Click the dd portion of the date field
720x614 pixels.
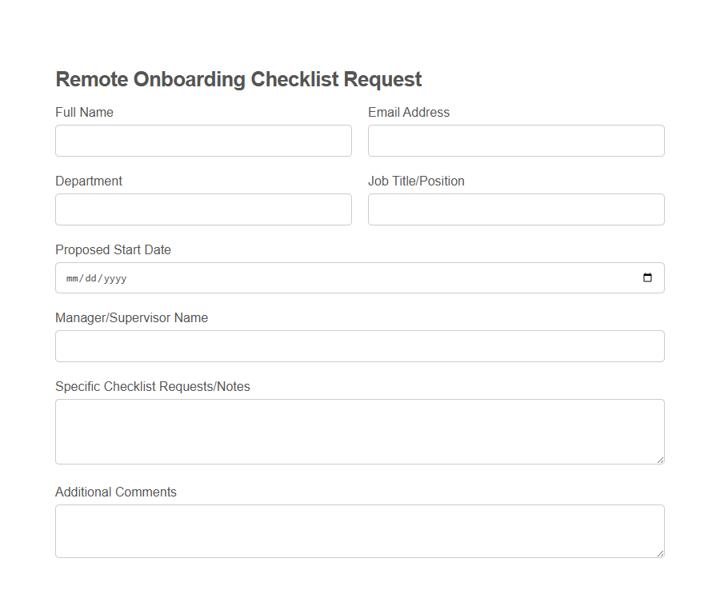[90, 278]
